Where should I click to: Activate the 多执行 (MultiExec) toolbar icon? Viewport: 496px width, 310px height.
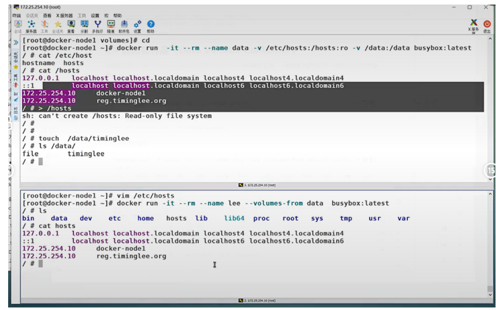coord(97,26)
